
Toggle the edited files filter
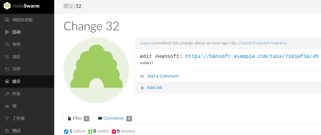pos(74,131)
